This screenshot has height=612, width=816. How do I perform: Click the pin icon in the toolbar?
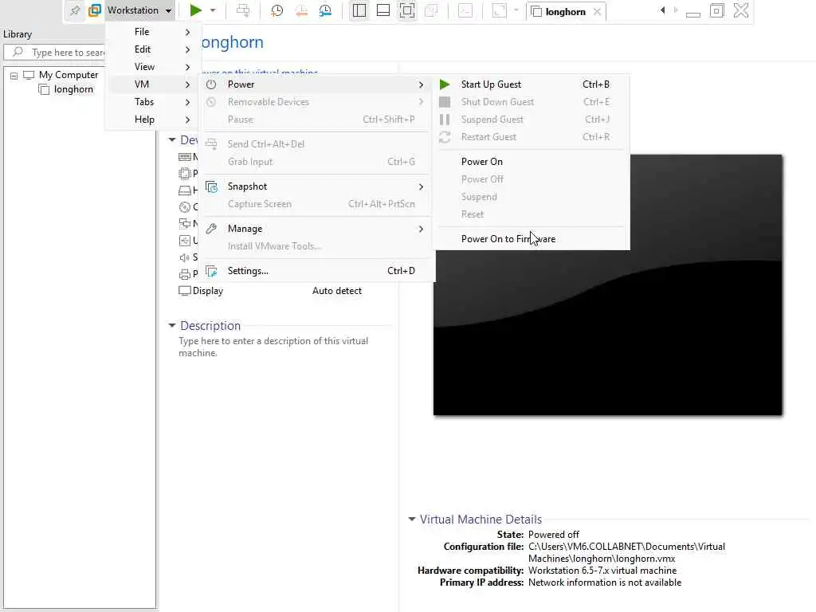[75, 10]
